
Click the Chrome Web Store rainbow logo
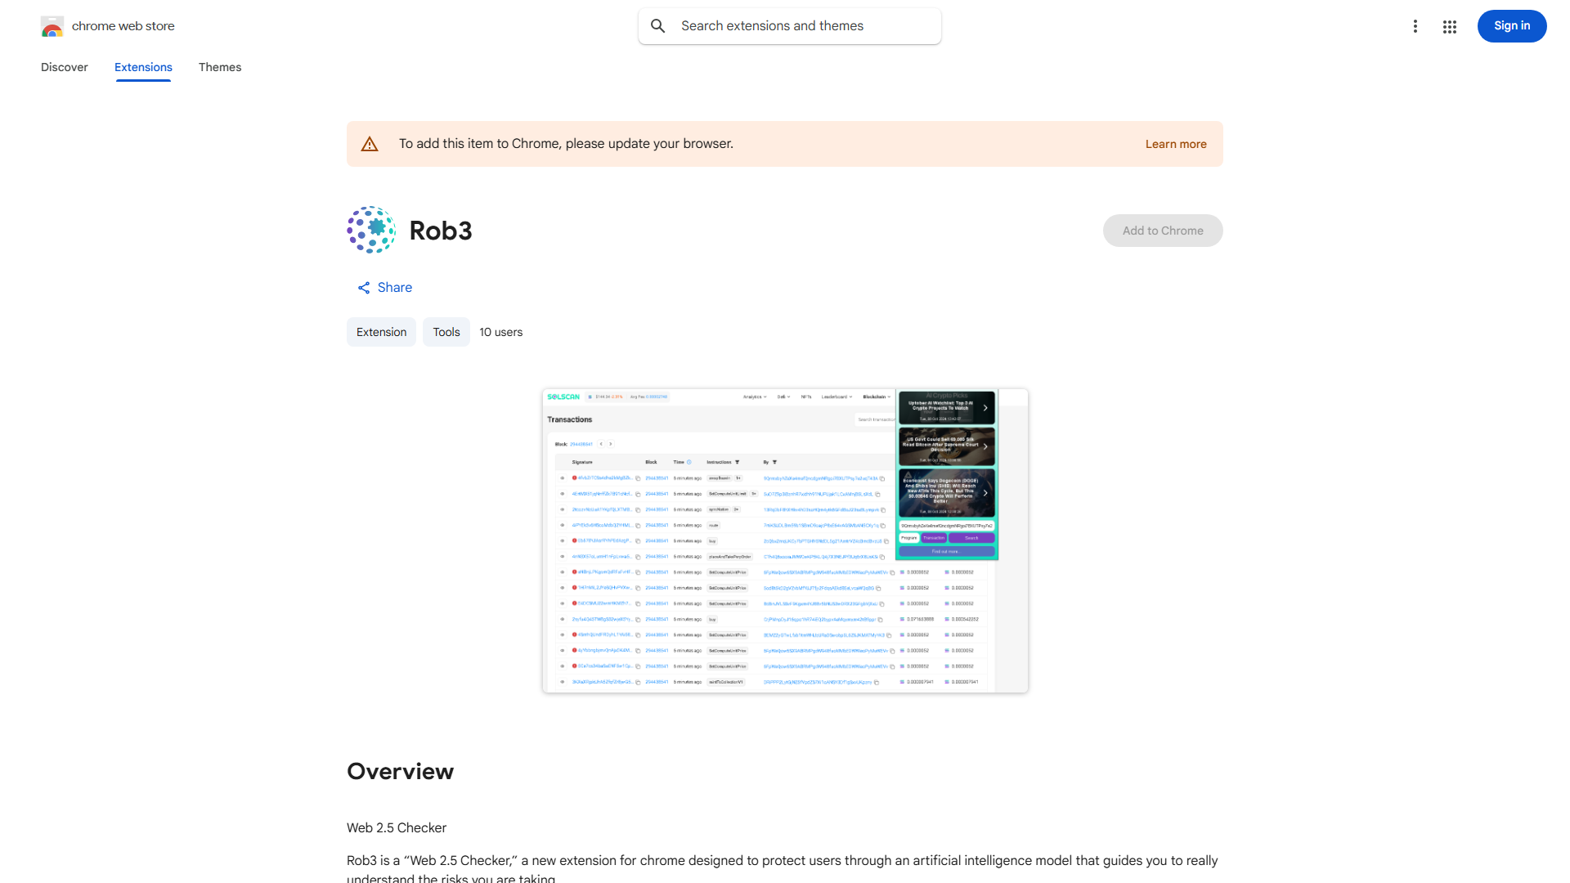pos(52,27)
